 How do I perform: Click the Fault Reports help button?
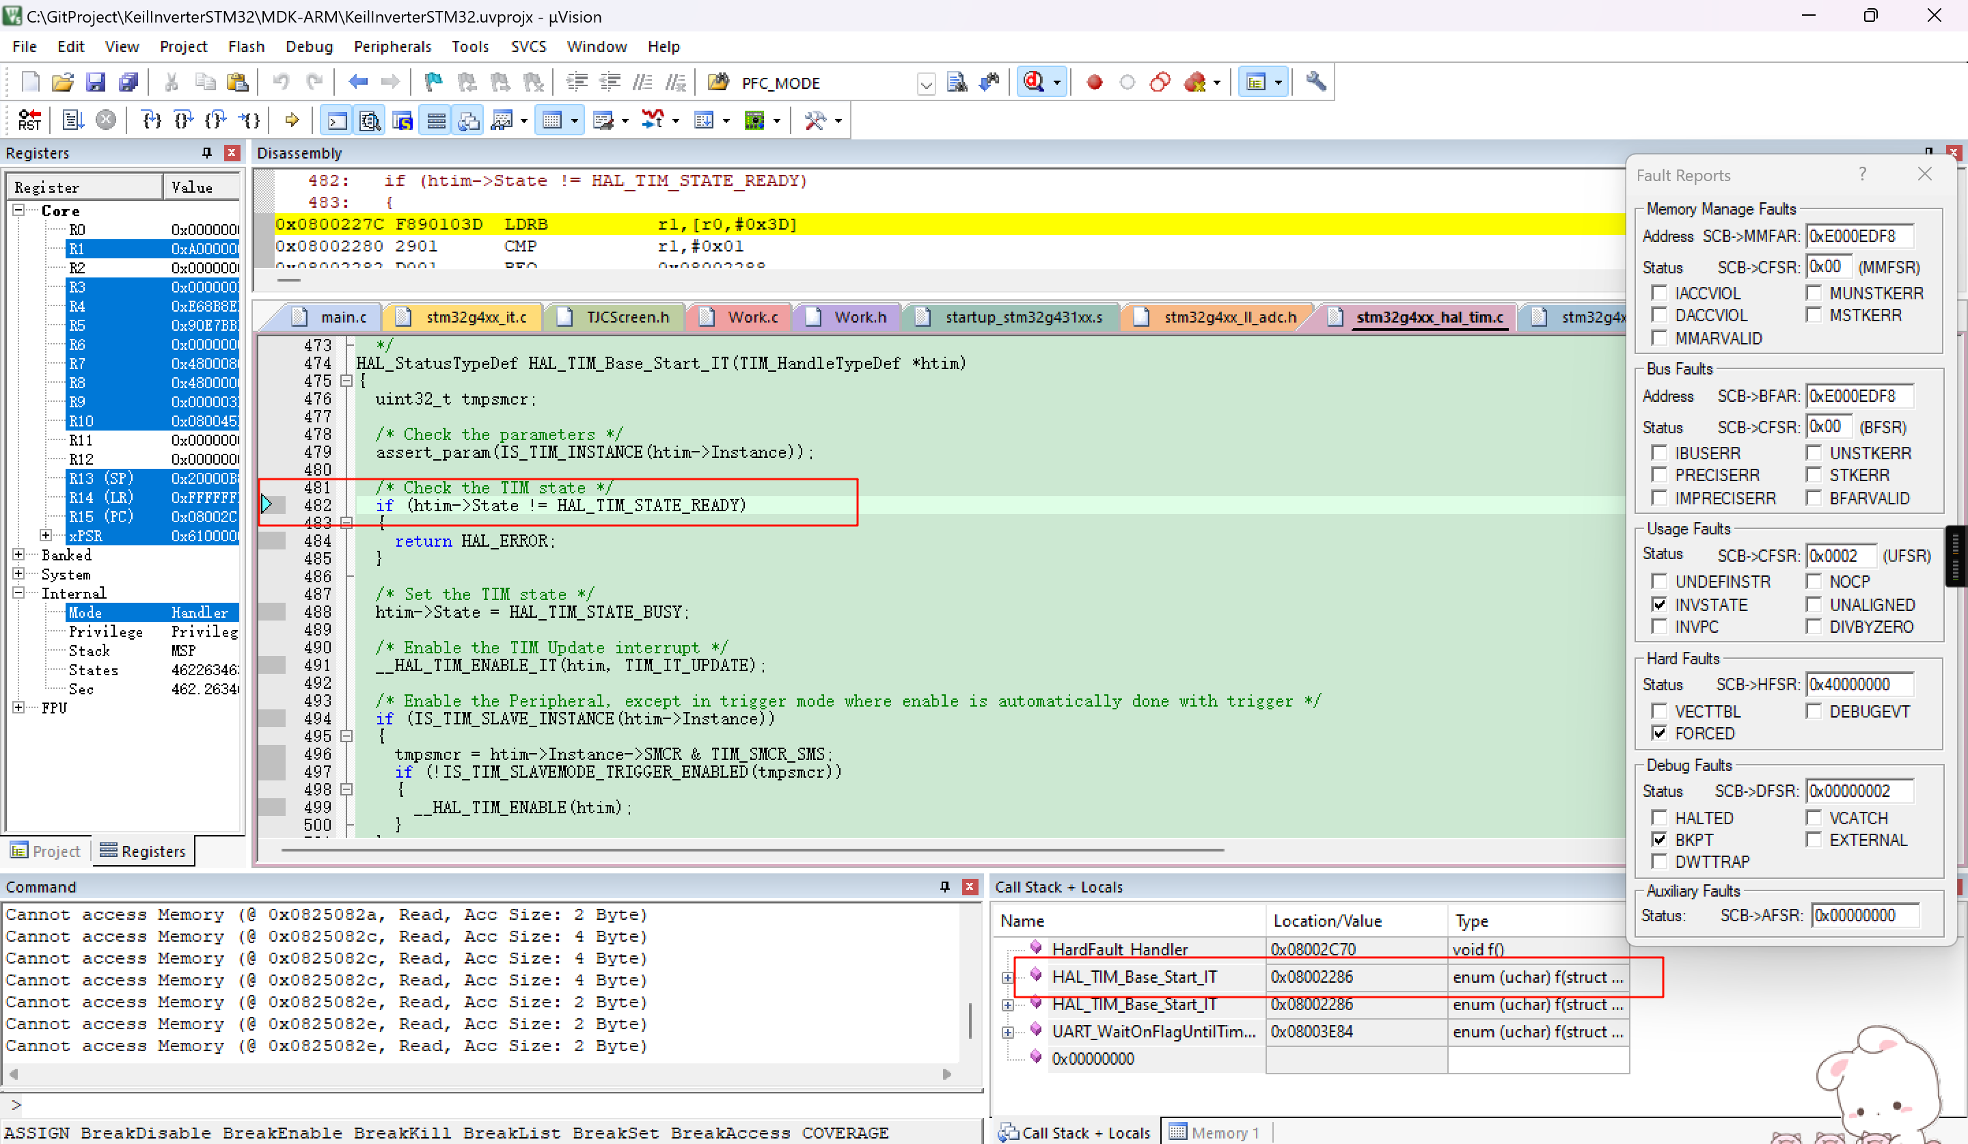1863,174
